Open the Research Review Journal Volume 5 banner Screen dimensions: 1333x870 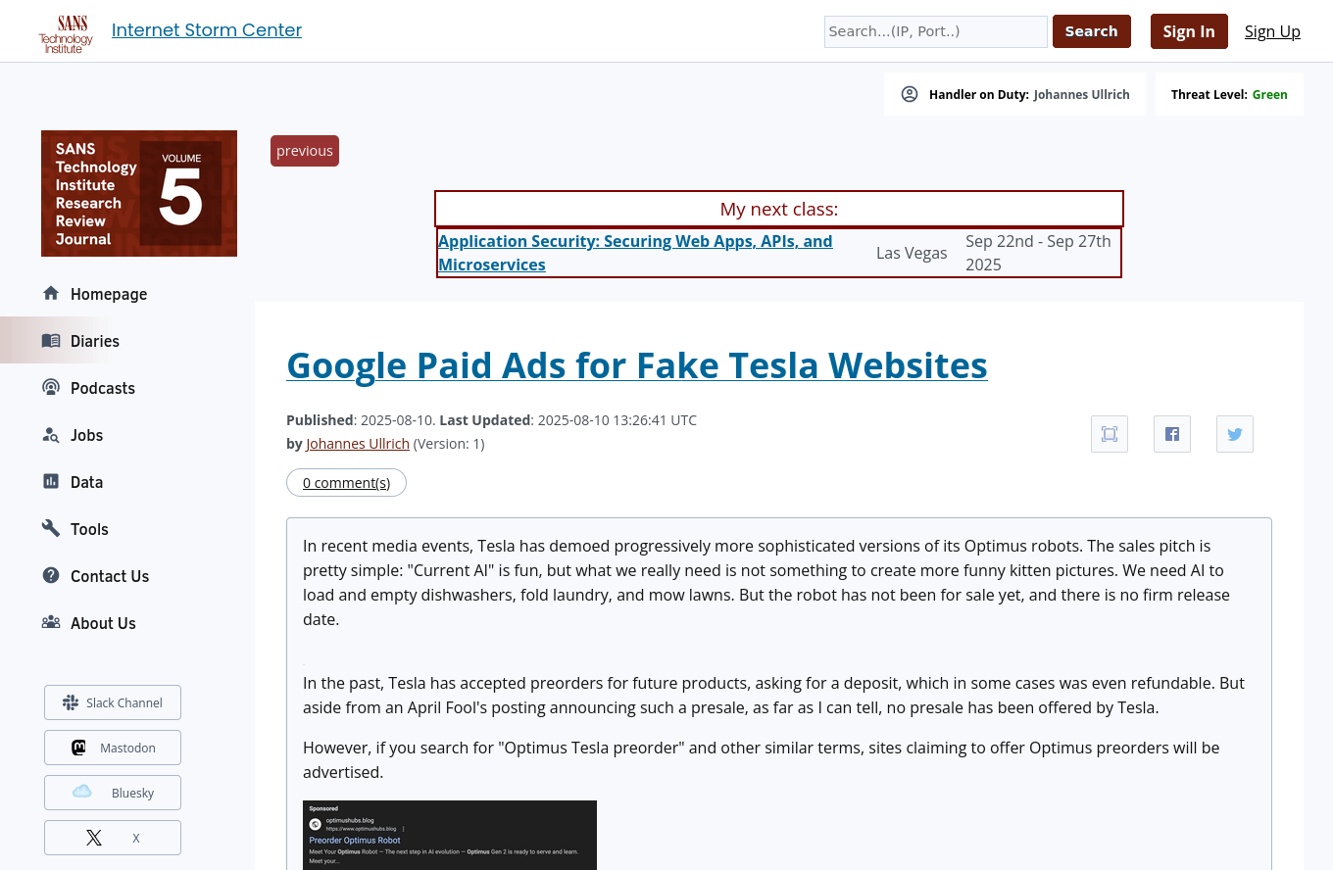point(139,193)
